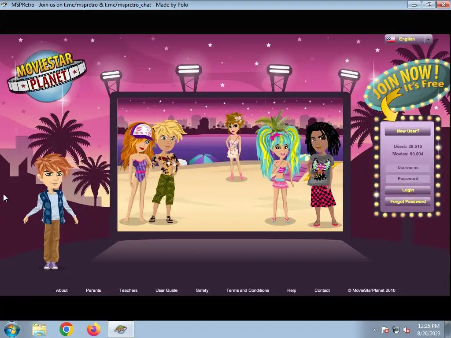
Task: Click the Join Now It's Free sign
Action: [407, 85]
